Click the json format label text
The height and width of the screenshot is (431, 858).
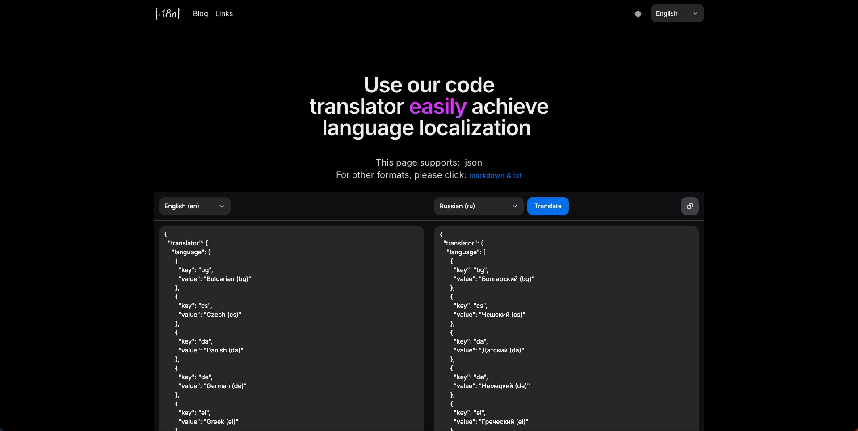pos(473,162)
